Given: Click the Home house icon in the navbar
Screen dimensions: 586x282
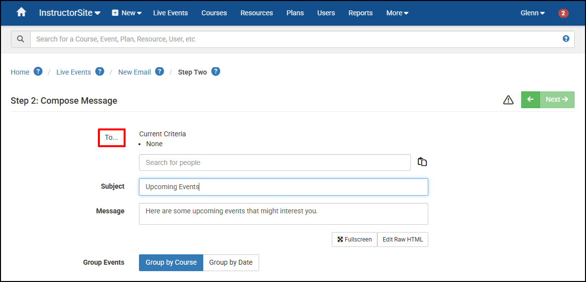Looking at the screenshot, I should [x=21, y=13].
